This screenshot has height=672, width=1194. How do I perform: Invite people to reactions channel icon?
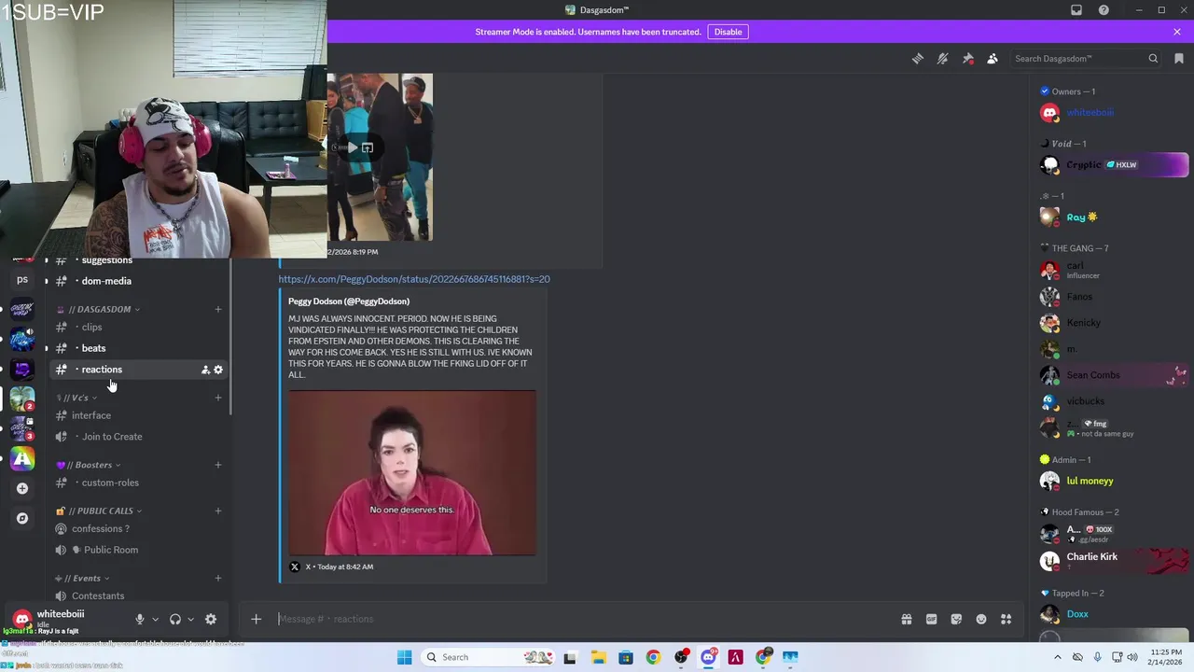[x=205, y=370]
